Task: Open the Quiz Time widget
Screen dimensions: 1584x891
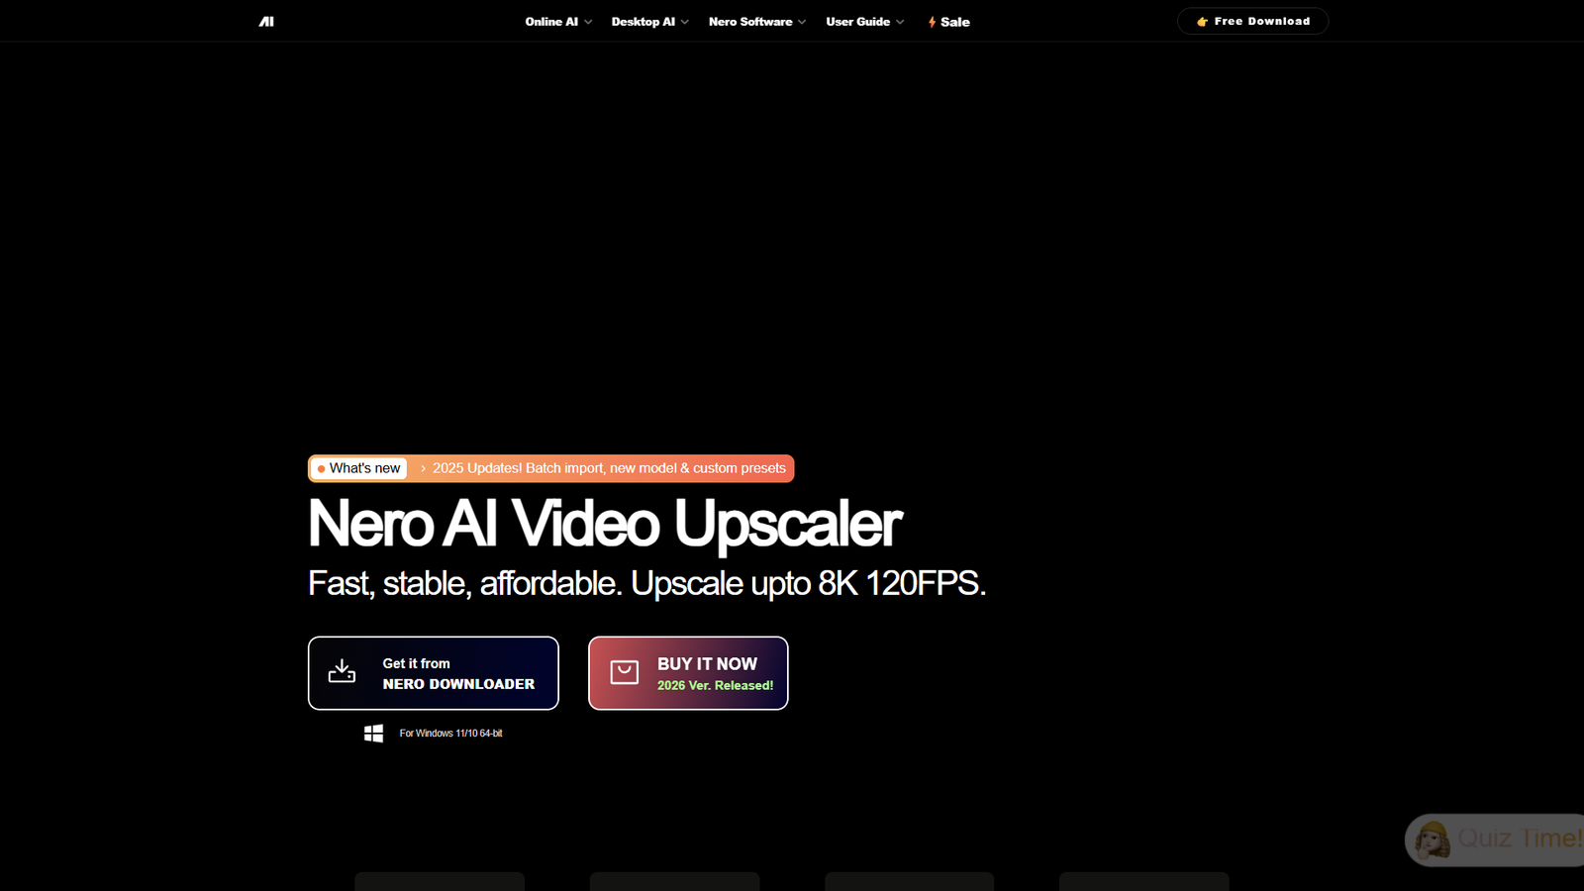Action: pyautogui.click(x=1495, y=840)
